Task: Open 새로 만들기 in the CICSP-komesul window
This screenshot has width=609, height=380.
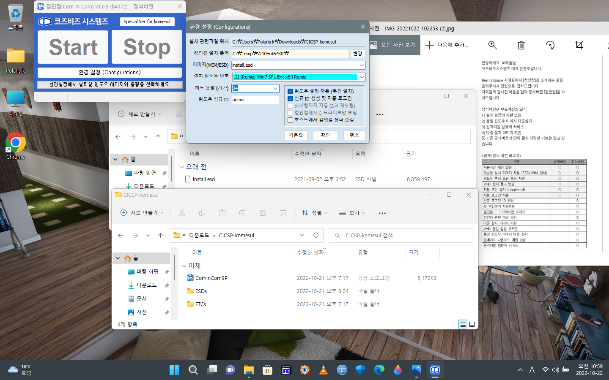Action: point(142,213)
